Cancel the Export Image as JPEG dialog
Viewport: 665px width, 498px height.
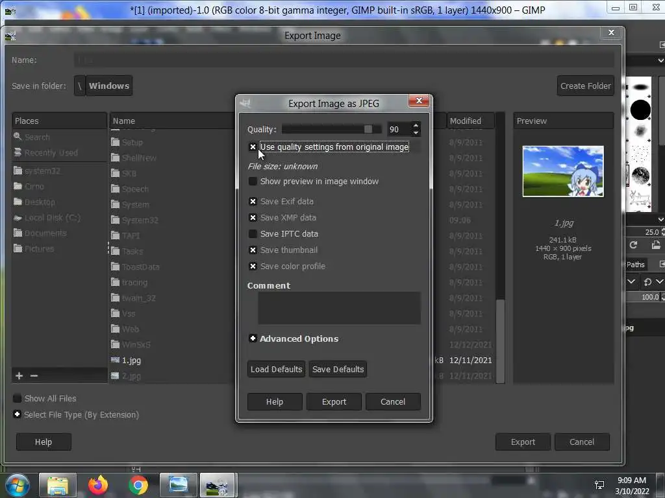(x=393, y=401)
